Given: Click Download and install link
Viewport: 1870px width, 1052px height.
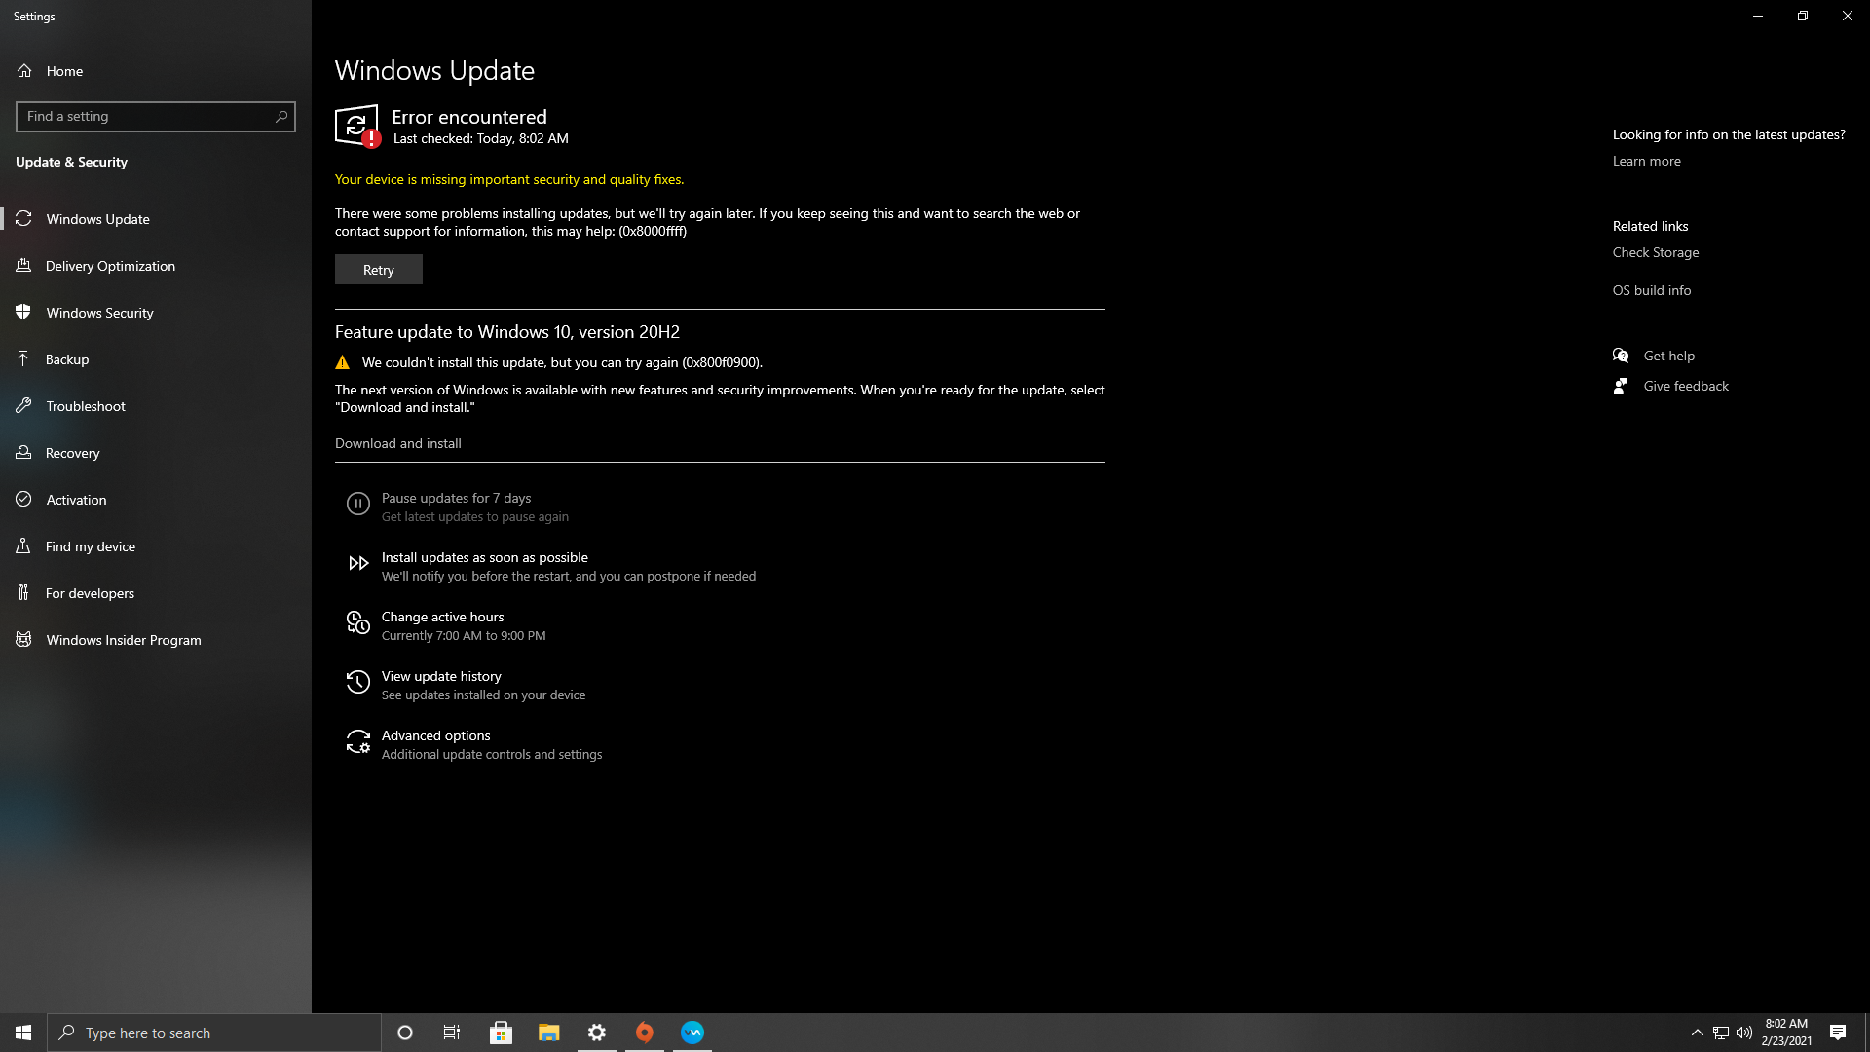Looking at the screenshot, I should point(398,443).
